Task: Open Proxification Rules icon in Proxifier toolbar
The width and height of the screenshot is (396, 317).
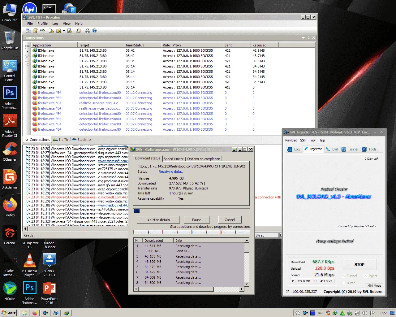Action: click(35, 31)
